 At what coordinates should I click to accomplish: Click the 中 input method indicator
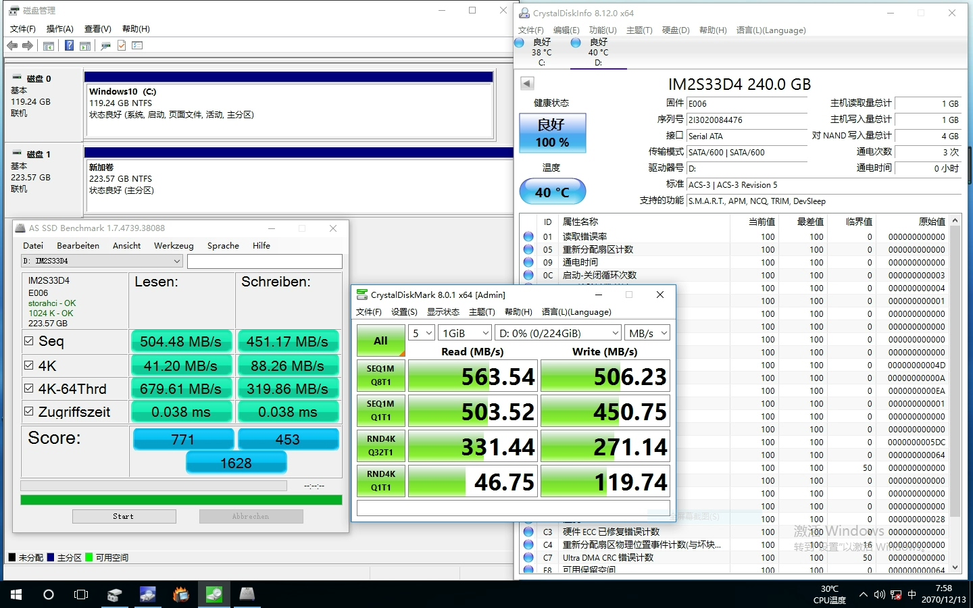tap(912, 594)
